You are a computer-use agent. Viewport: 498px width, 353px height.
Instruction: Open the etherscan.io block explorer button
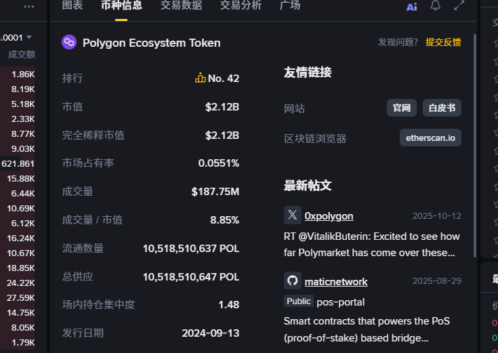coord(430,138)
